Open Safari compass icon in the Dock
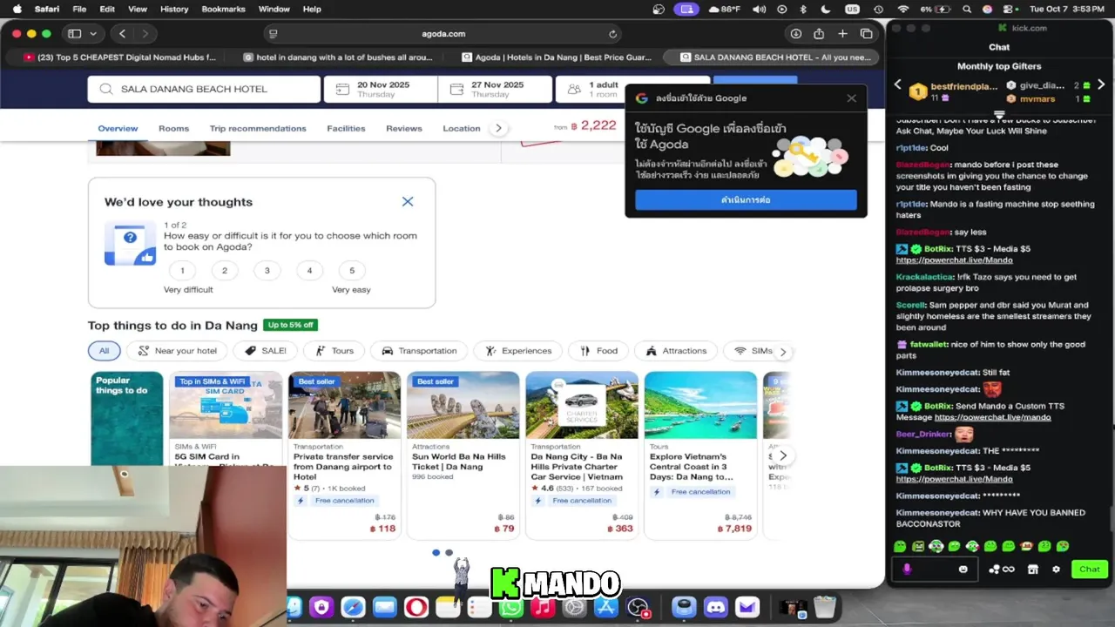 pyautogui.click(x=353, y=607)
